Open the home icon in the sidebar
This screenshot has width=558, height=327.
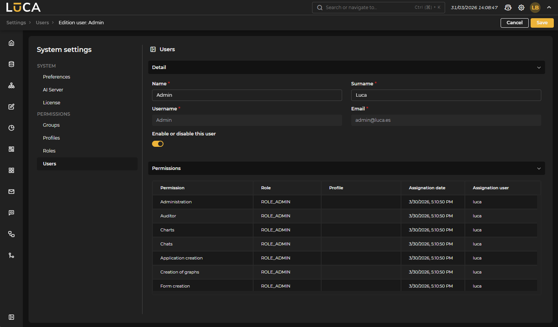click(11, 43)
